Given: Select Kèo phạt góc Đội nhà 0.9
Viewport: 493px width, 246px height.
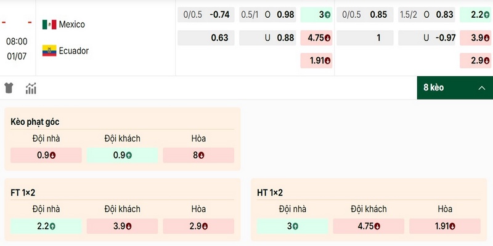Looking at the screenshot, I should tap(46, 156).
